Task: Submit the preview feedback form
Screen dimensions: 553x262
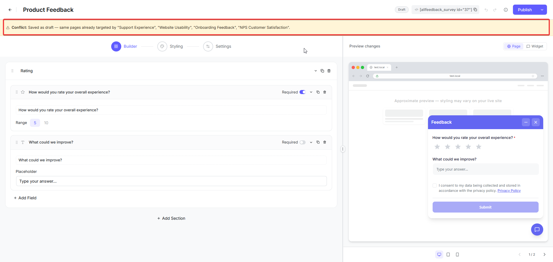Action: (x=485, y=207)
